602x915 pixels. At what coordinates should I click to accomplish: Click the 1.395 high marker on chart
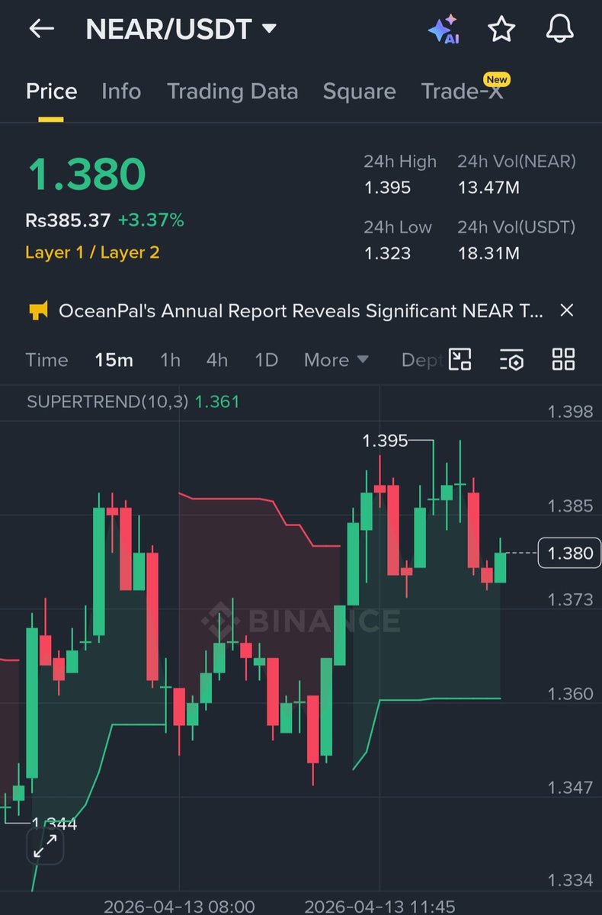coord(385,441)
